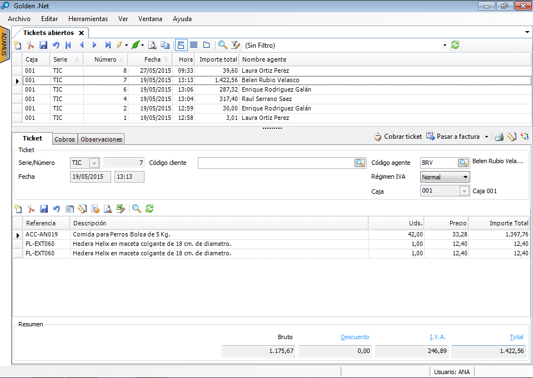Toggle the list view mode button

point(194,45)
